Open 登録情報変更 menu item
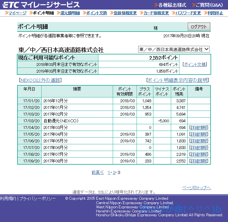 pyautogui.click(x=125, y=13)
